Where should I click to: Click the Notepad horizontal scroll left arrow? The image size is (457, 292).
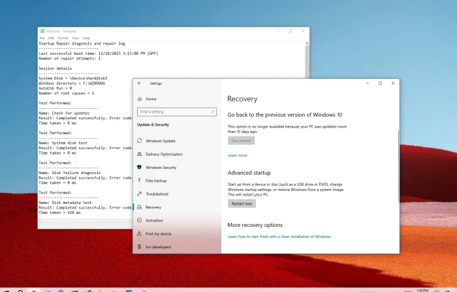click(40, 220)
